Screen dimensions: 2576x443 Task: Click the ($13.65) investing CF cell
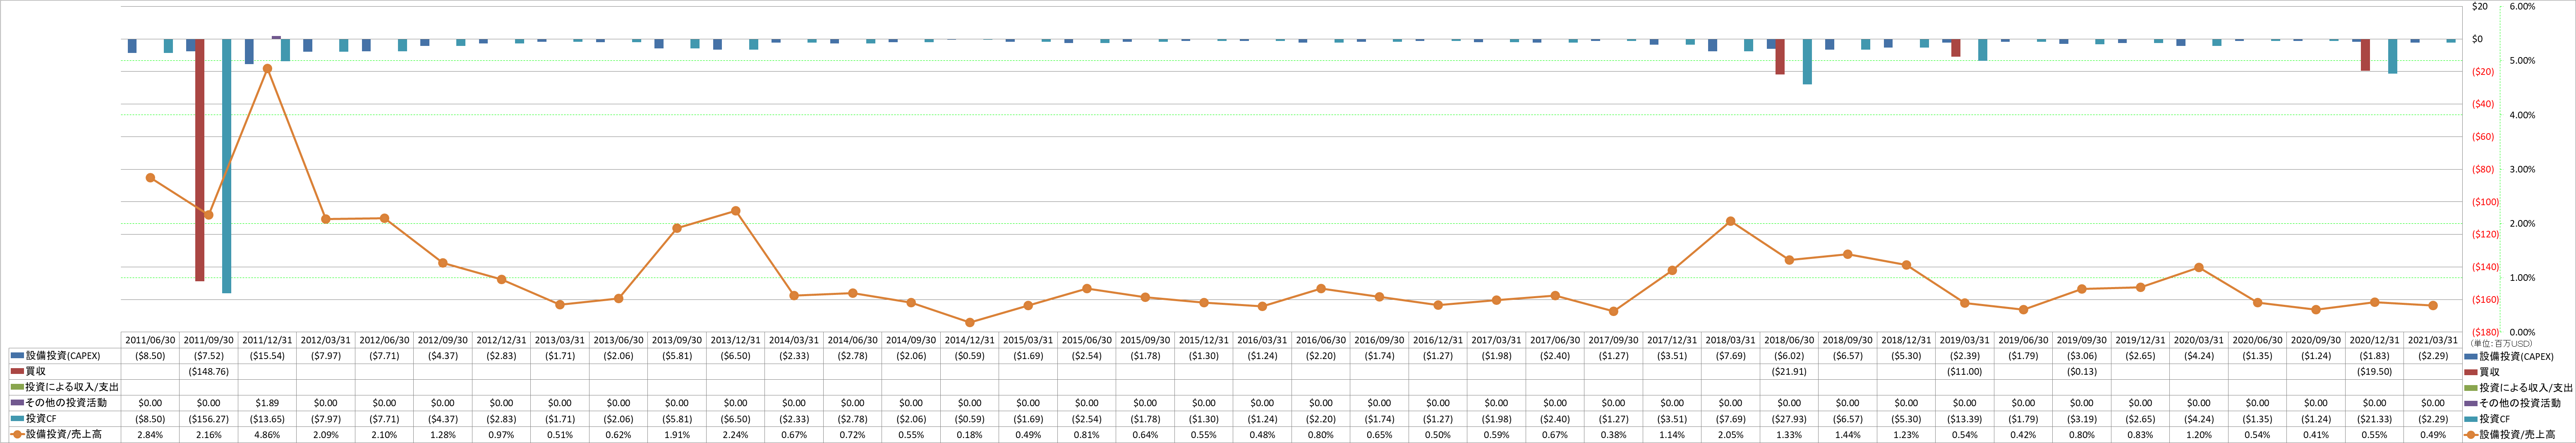pos(267,419)
